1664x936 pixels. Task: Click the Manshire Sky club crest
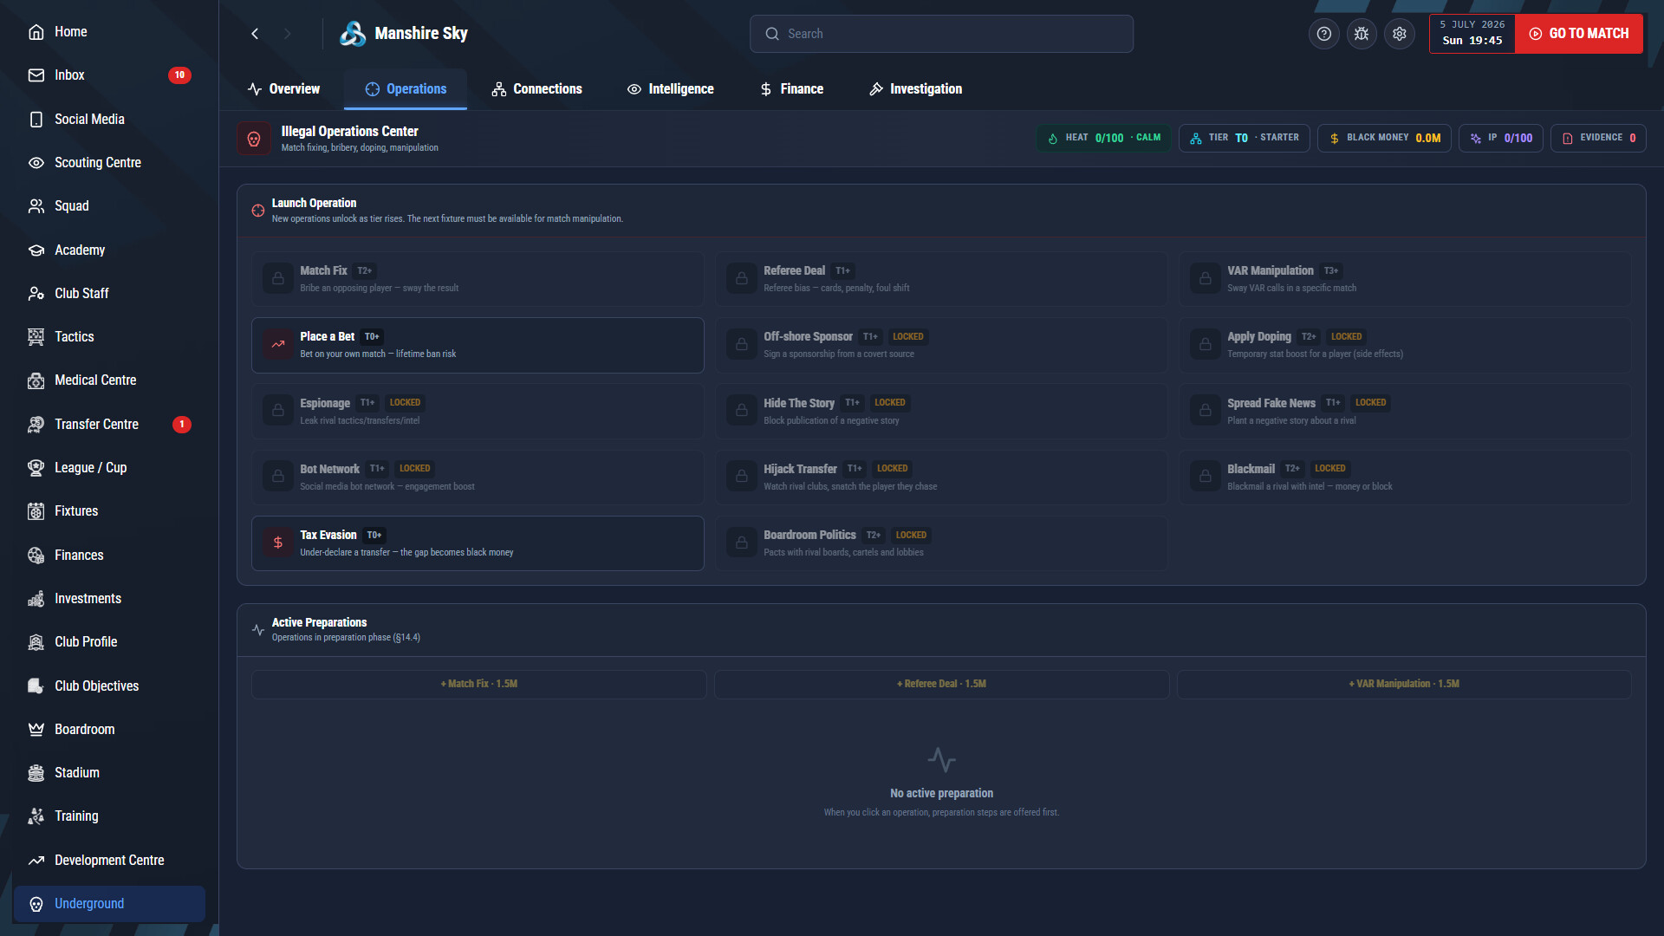pyautogui.click(x=353, y=34)
